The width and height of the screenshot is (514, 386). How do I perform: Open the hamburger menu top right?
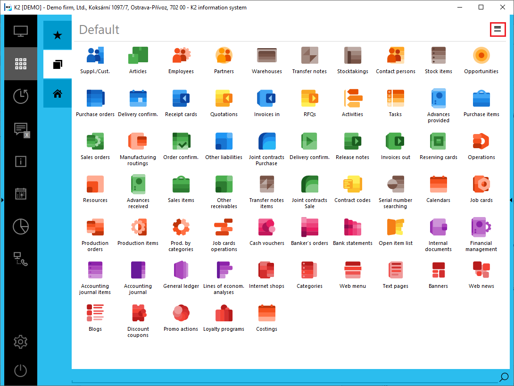tap(497, 30)
